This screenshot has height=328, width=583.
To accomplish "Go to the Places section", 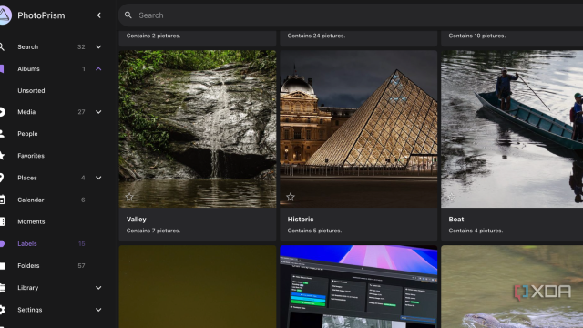I will 27,178.
